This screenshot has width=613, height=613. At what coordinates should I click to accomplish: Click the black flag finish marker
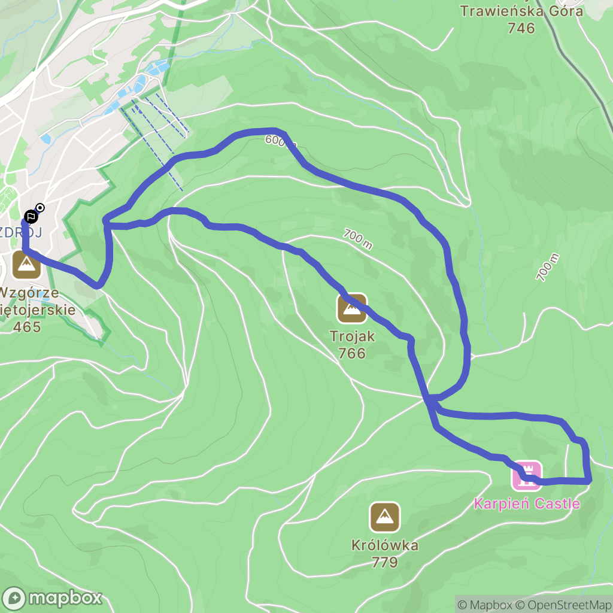pos(31,217)
